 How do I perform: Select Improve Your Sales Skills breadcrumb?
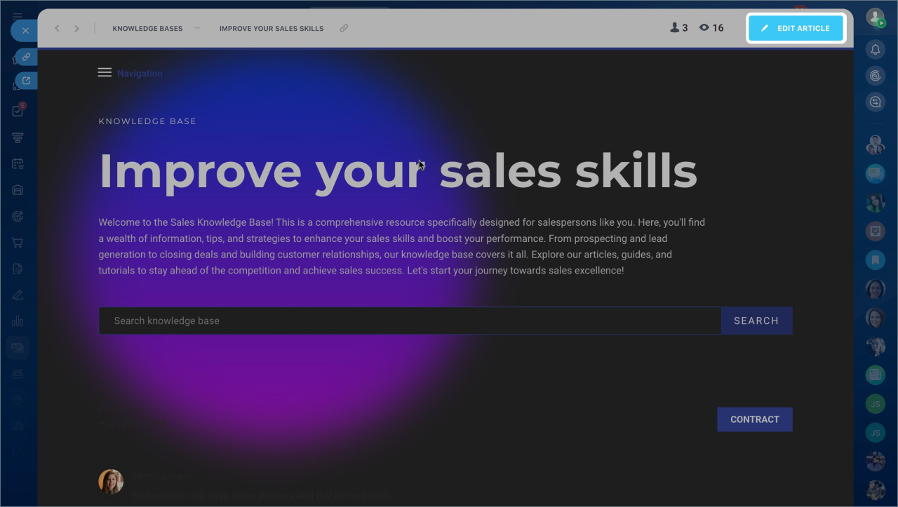pyautogui.click(x=272, y=29)
